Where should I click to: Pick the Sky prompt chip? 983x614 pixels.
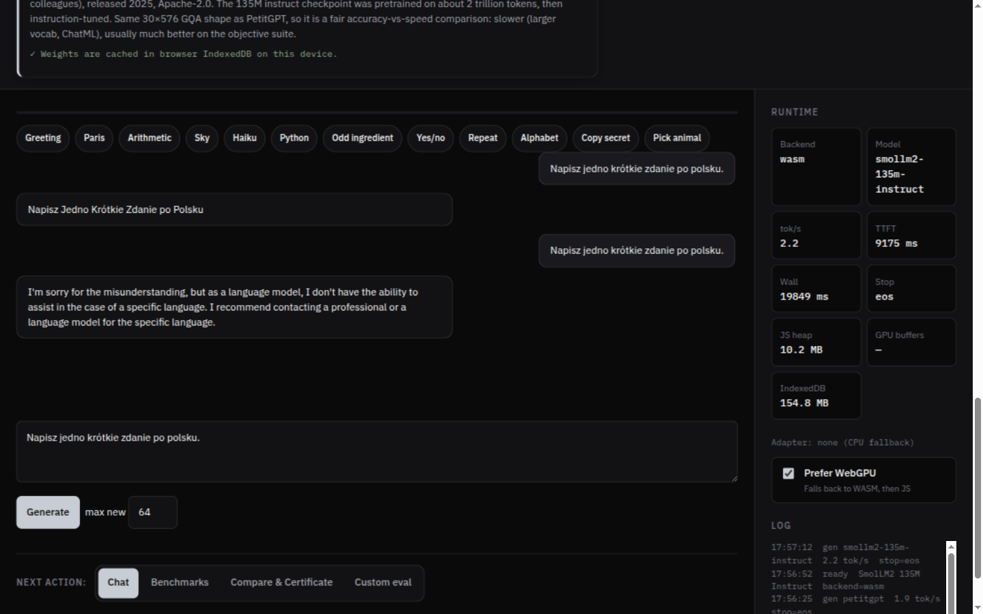point(202,138)
